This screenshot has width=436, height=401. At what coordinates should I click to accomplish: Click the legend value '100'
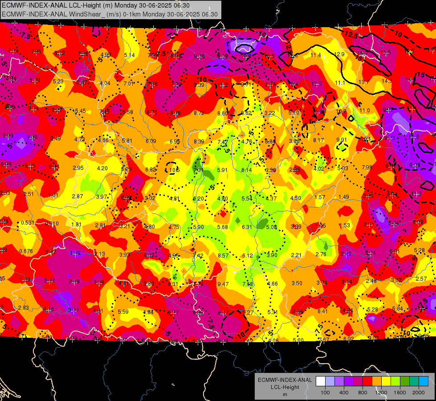coord(326,393)
